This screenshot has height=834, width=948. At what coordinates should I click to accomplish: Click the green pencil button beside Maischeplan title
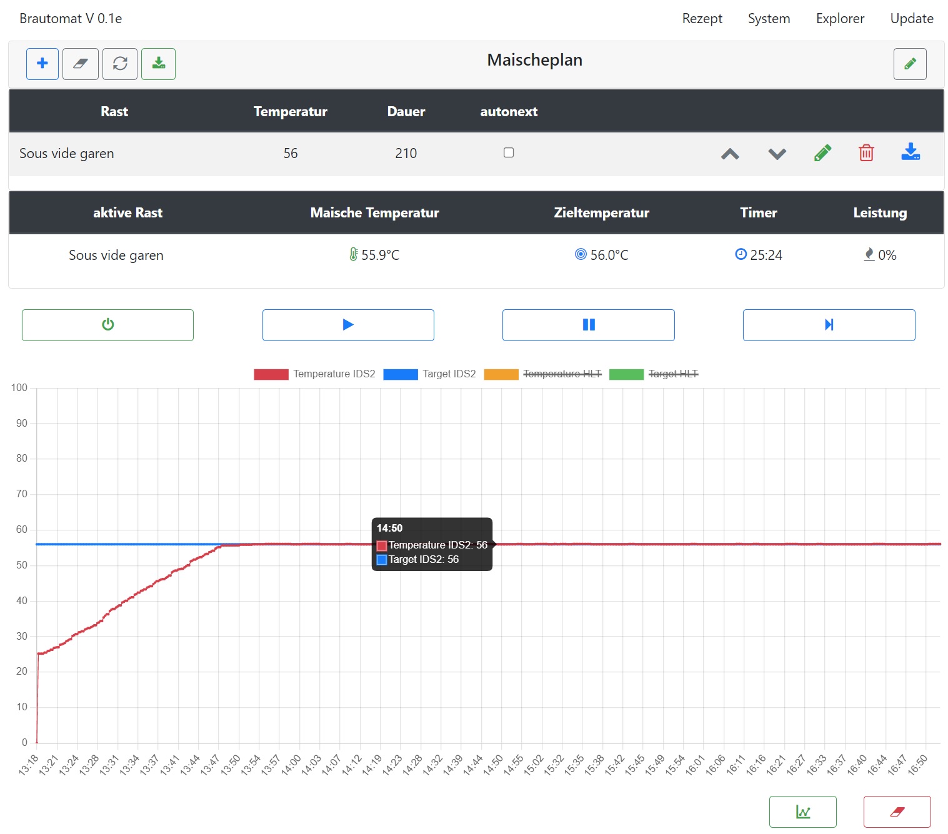[910, 64]
